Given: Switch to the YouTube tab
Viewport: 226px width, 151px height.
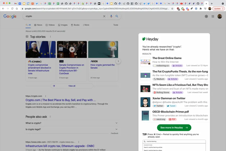Looking at the screenshot, I should 182,4.
